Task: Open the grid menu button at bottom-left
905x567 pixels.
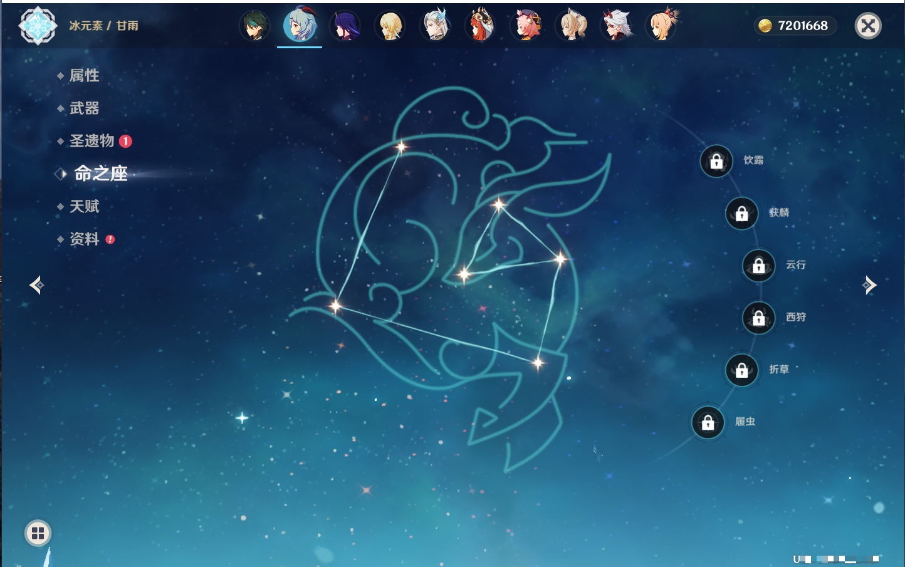Action: click(38, 533)
